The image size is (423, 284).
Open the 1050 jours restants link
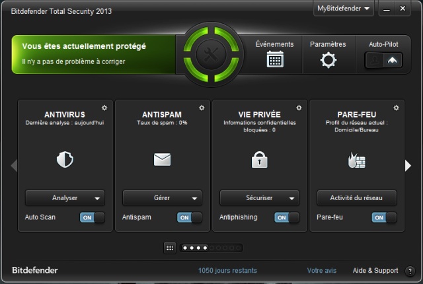click(227, 271)
